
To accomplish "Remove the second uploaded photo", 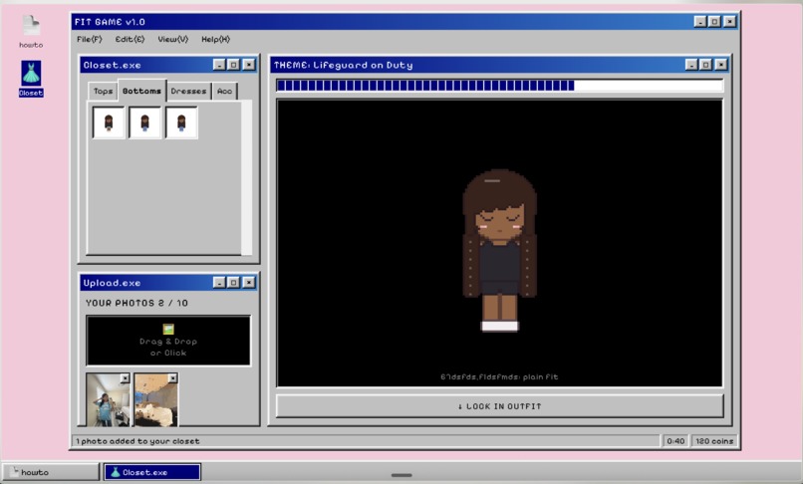I will pyautogui.click(x=172, y=378).
